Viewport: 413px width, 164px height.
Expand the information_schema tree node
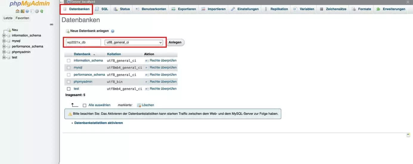[x=4, y=35]
